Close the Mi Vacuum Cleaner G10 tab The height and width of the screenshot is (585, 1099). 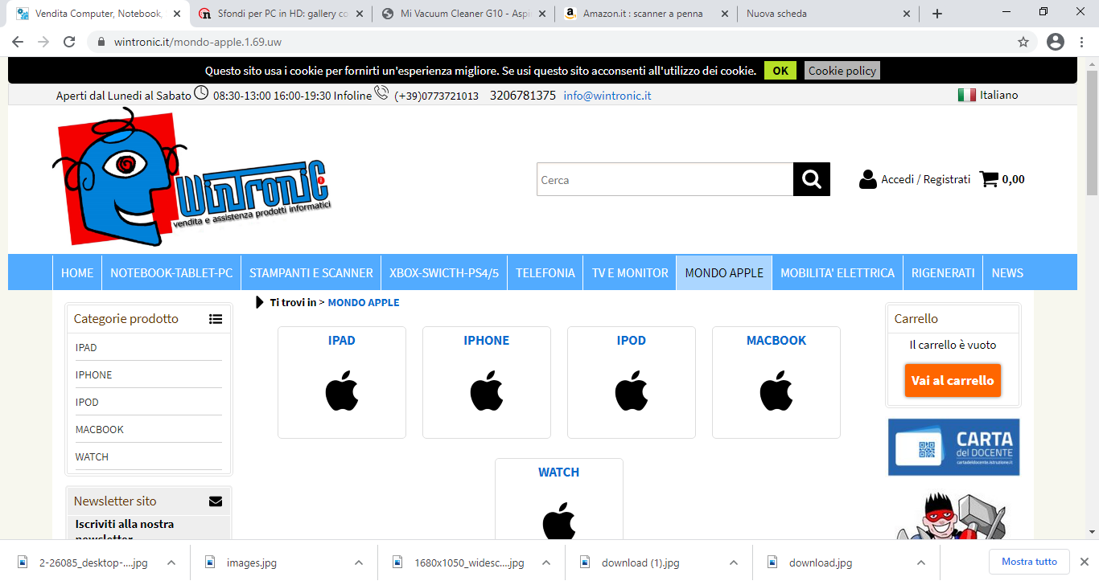[x=542, y=14]
